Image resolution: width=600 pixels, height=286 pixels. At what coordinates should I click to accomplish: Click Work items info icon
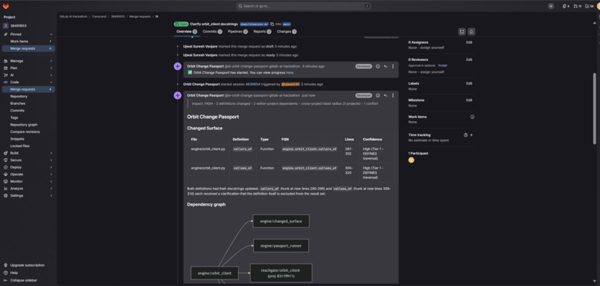pos(472,117)
